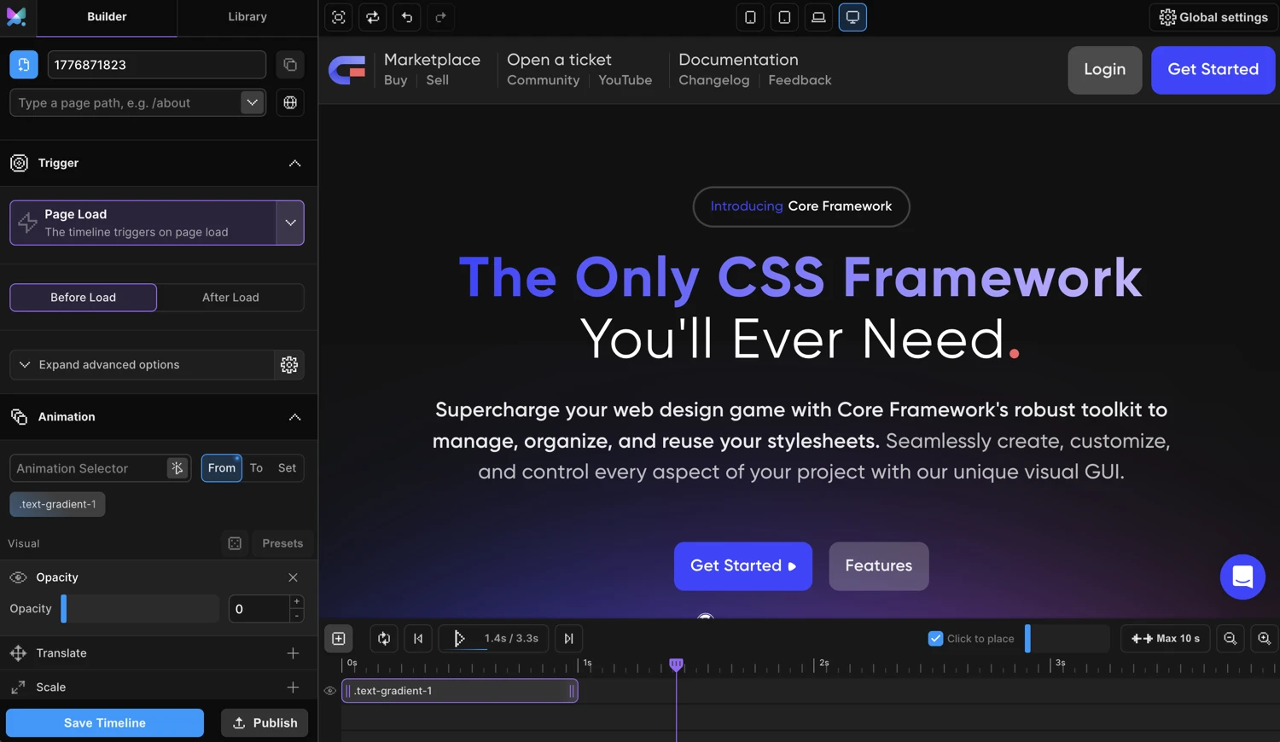Undo the last change
This screenshot has width=1280, height=742.
coord(406,17)
